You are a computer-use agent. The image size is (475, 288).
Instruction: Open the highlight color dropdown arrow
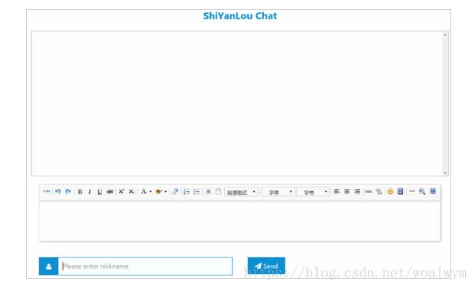[166, 191]
